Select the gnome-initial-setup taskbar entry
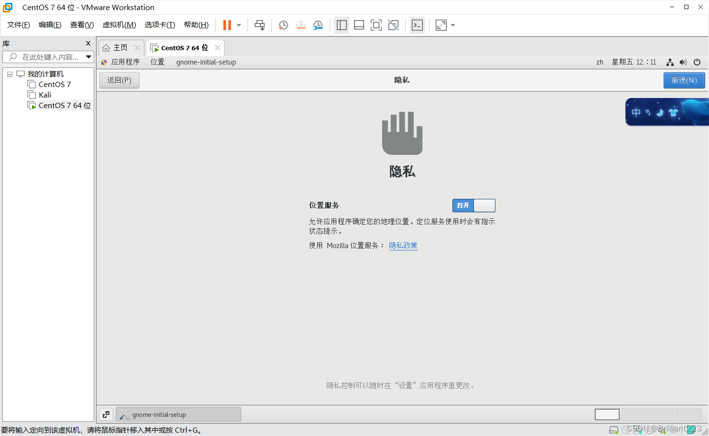 click(178, 414)
